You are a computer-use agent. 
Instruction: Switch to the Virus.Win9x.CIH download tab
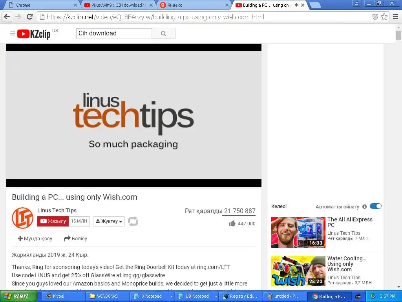[x=118, y=5]
